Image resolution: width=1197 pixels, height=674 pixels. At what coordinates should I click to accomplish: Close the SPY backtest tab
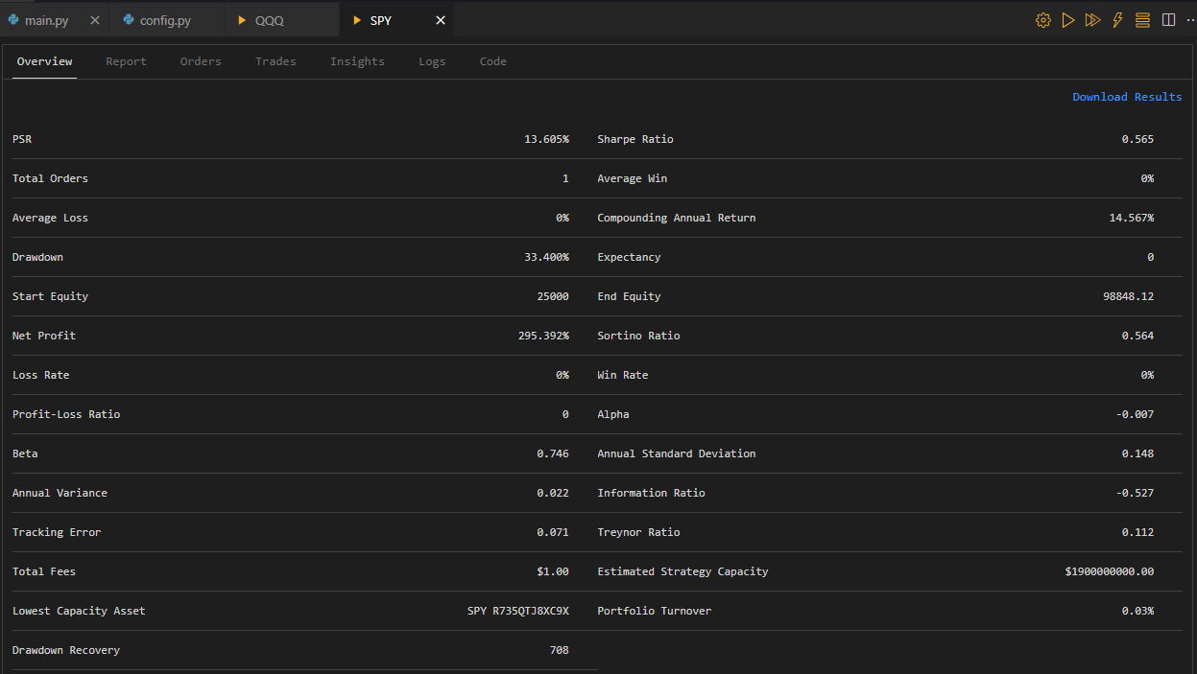coord(441,20)
